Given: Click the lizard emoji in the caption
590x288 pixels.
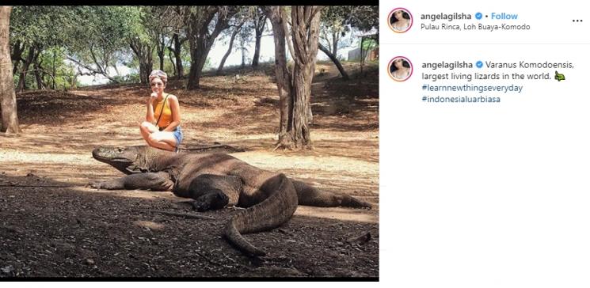Looking at the screenshot, I should pyautogui.click(x=560, y=76).
